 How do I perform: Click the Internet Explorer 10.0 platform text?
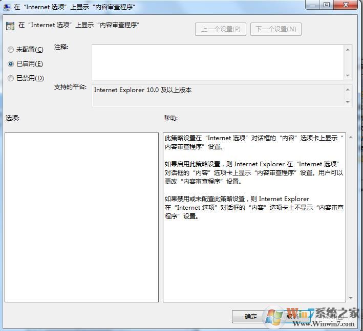pos(143,90)
